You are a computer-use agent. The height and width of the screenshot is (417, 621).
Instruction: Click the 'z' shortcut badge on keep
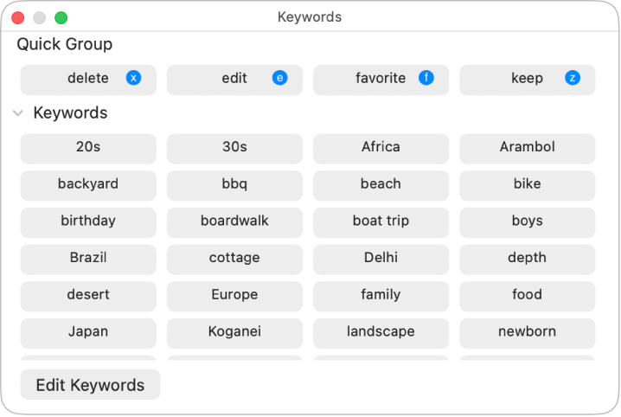[573, 78]
